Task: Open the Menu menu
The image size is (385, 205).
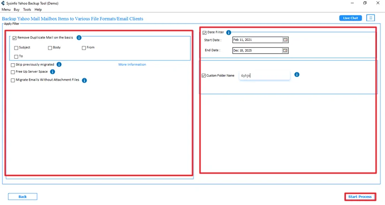Action: pyautogui.click(x=6, y=9)
